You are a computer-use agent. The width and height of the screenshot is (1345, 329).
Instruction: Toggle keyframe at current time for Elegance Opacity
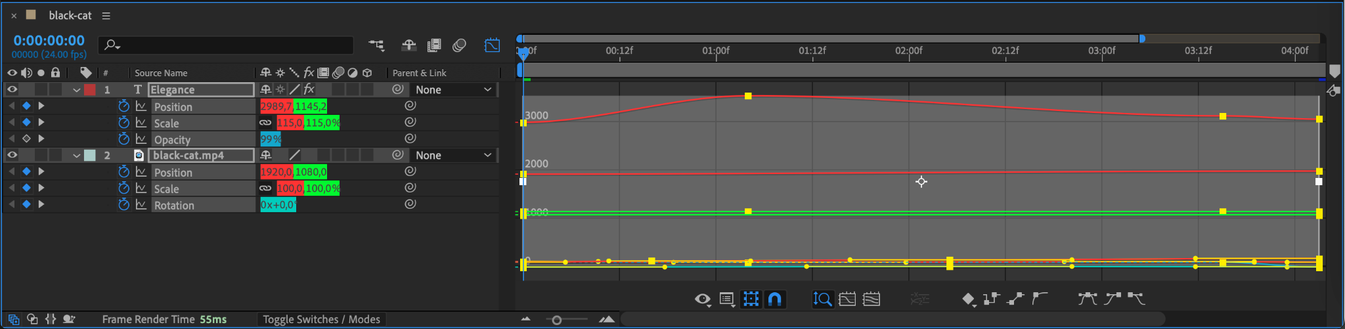[26, 139]
